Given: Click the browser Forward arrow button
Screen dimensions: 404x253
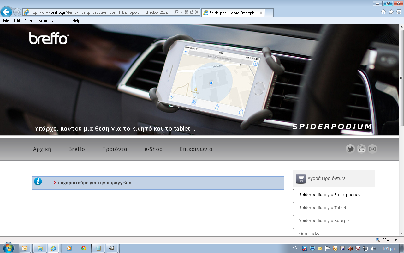Looking at the screenshot, I should pyautogui.click(x=17, y=12).
